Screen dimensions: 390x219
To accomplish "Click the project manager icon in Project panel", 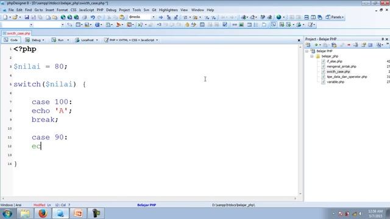I will click(308, 45).
